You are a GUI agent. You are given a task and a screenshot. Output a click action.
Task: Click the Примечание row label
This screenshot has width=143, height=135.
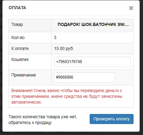[x=23, y=75]
